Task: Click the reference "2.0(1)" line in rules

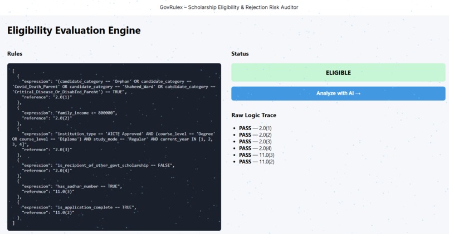Action: (x=47, y=97)
